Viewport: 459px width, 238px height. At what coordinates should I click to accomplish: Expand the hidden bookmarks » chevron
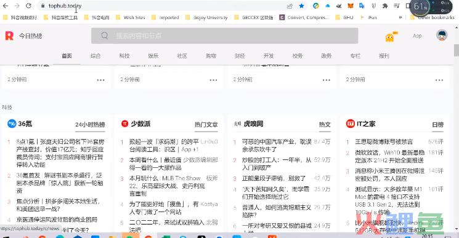(400, 17)
